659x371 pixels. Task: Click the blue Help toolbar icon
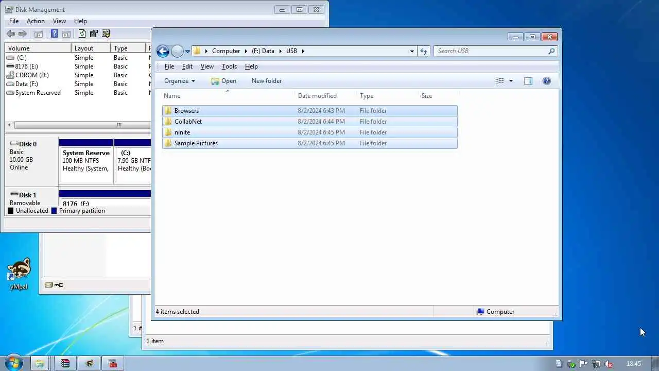point(55,34)
